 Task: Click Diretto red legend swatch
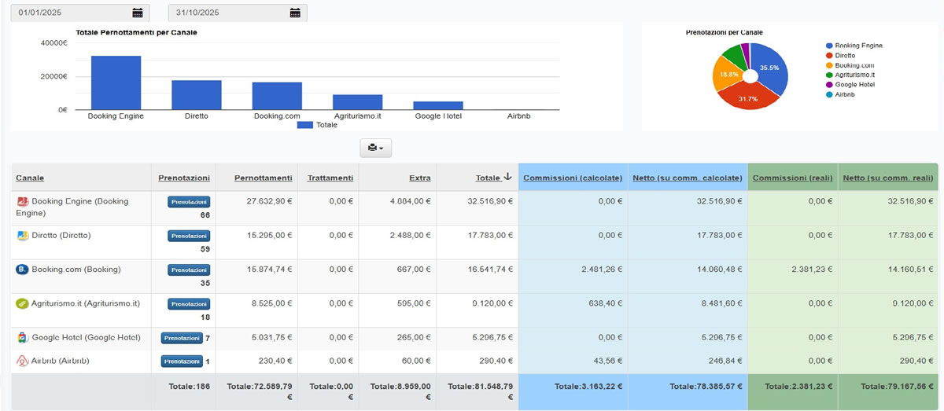point(829,56)
